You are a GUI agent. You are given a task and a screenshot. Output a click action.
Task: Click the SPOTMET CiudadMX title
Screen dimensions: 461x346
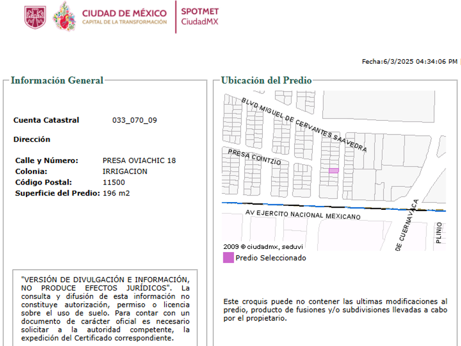[x=200, y=16]
